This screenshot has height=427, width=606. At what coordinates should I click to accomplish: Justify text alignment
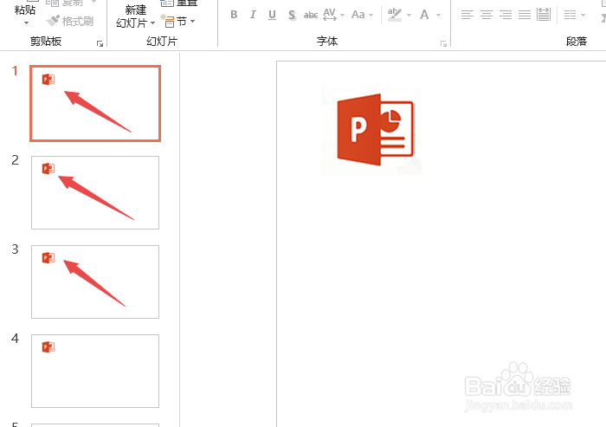[525, 15]
